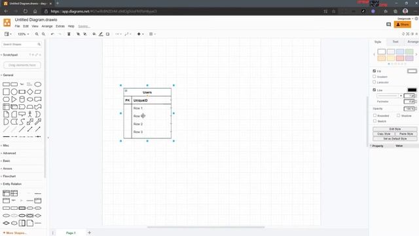Enable the Lanecolor checkbox

[x=374, y=82]
